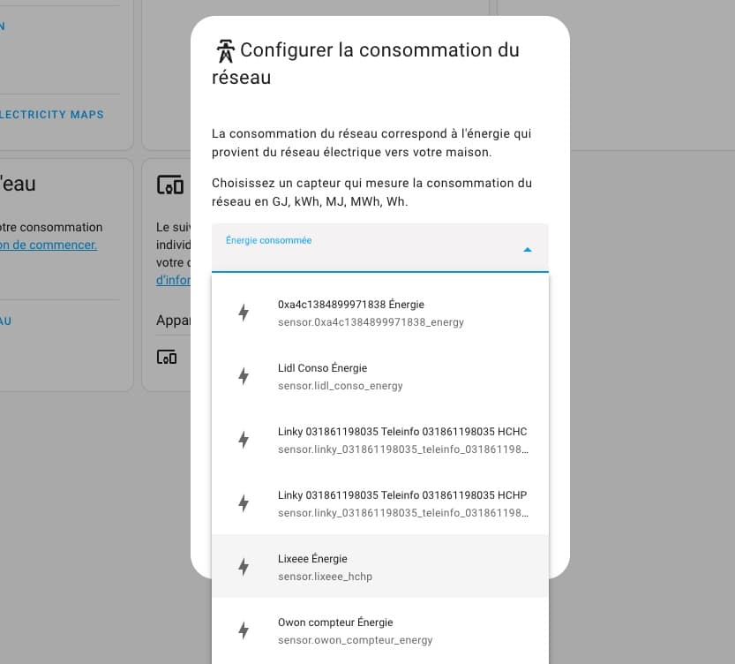Select Linky Teleinfo HCHC sensor entry
The width and height of the screenshot is (735, 664).
[x=380, y=440]
